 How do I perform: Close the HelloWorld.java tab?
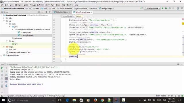[x=70, y=12]
